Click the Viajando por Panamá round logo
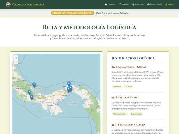 coord(8,4)
